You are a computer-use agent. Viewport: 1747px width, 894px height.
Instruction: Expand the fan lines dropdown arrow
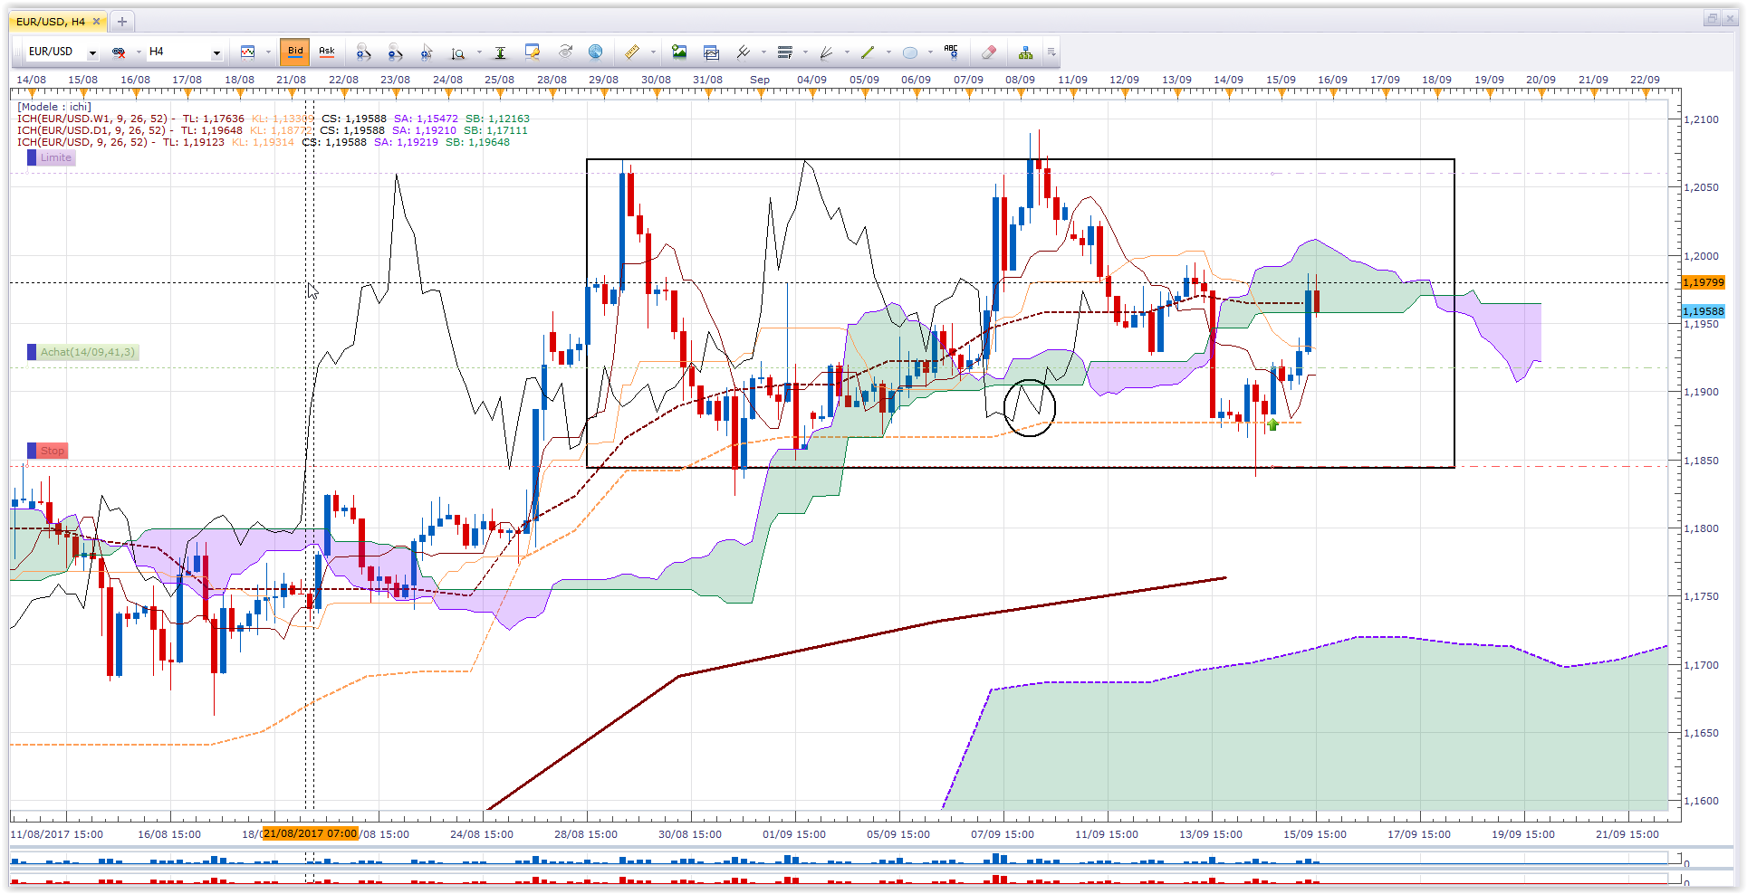click(x=847, y=52)
